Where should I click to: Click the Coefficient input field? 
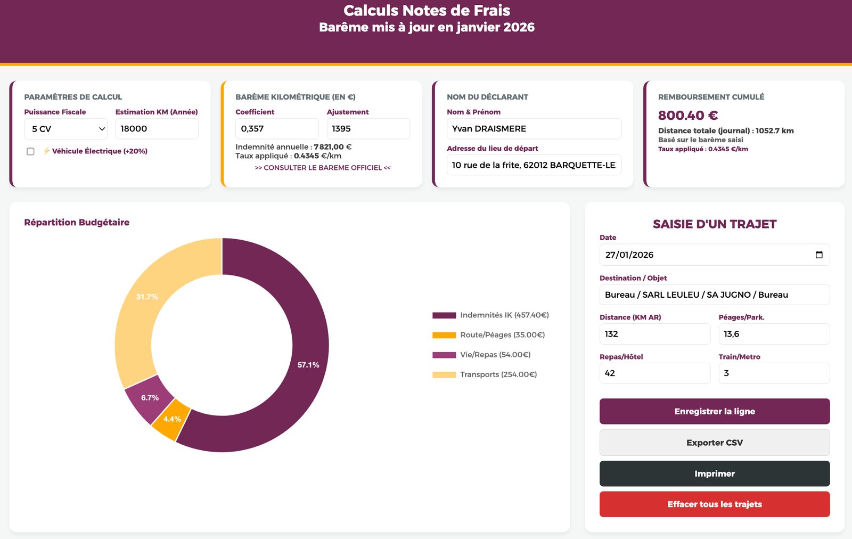coord(277,129)
